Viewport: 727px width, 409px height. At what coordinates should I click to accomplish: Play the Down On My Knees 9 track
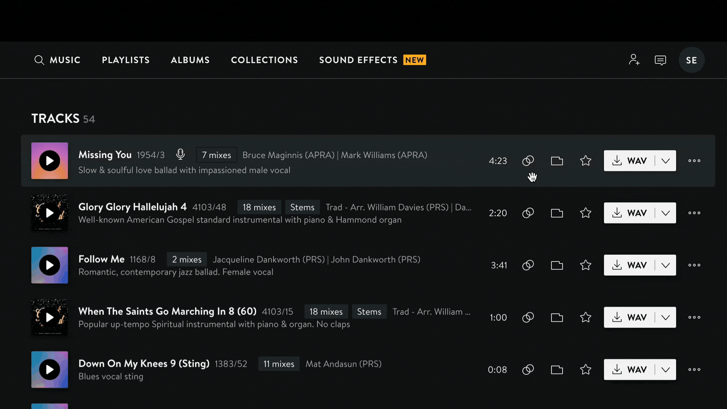[x=50, y=370]
